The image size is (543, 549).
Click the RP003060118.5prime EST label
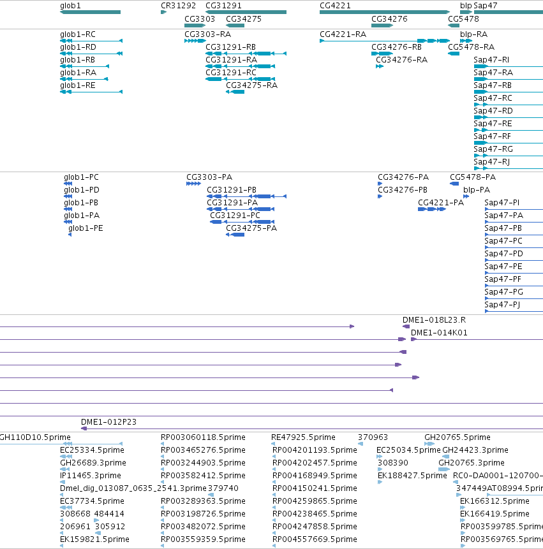203,437
